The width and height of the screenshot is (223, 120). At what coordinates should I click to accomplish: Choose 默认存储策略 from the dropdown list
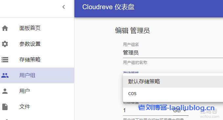coord(173,82)
